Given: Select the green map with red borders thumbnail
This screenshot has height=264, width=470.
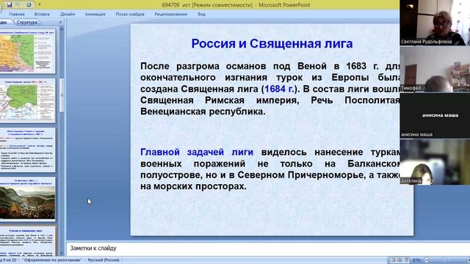Looking at the screenshot, I should pyautogui.click(x=27, y=100).
